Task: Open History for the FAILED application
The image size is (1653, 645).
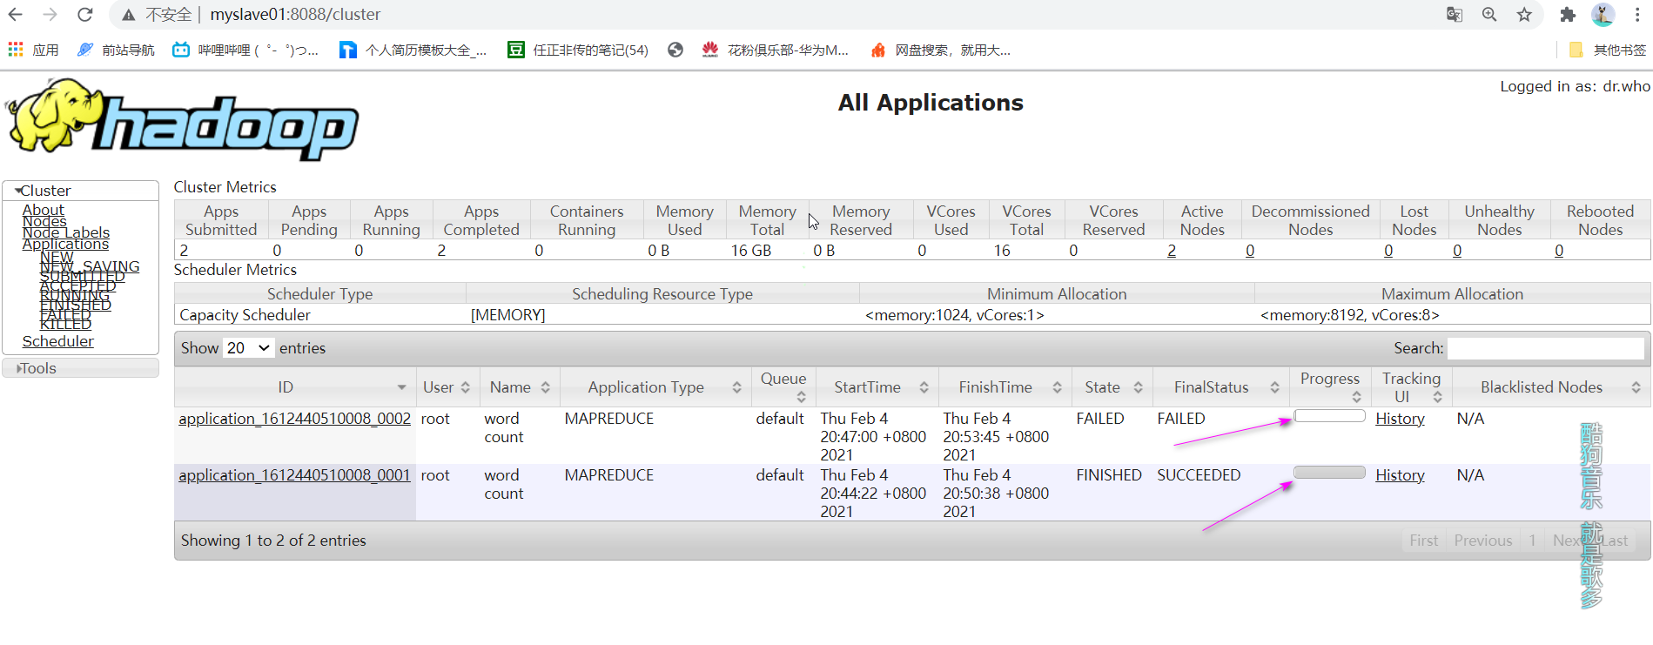Action: pyautogui.click(x=1400, y=419)
